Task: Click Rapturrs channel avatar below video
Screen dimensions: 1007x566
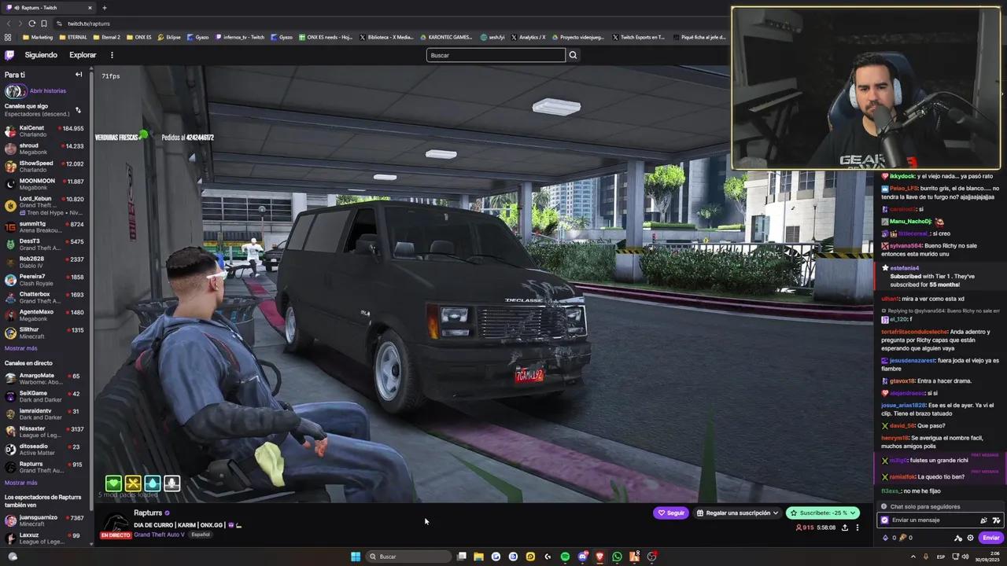Action: [116, 522]
